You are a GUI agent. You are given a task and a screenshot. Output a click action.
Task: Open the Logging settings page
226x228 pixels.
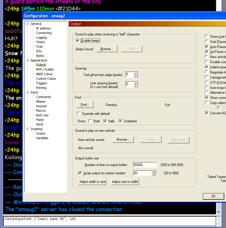coord(41,37)
